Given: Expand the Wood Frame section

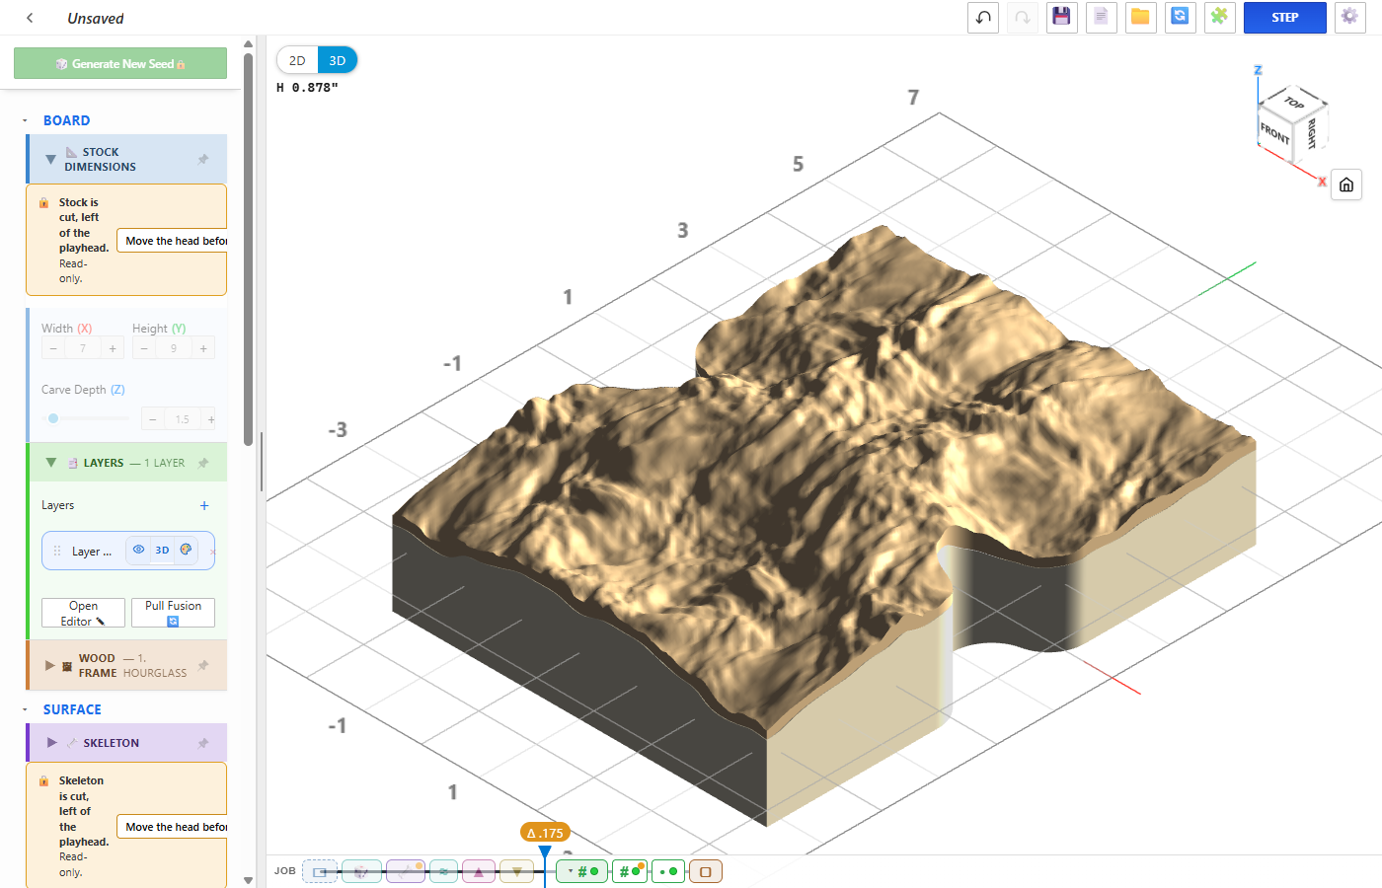Looking at the screenshot, I should click(x=50, y=665).
